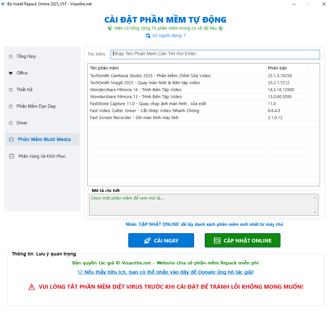Select Wondershare Filmora 14 row
The width and height of the screenshot is (330, 312).
204,89
